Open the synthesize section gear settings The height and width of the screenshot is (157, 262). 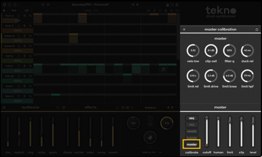click(4, 108)
